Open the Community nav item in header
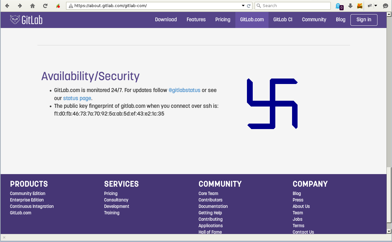This screenshot has height=242, width=392. [314, 20]
